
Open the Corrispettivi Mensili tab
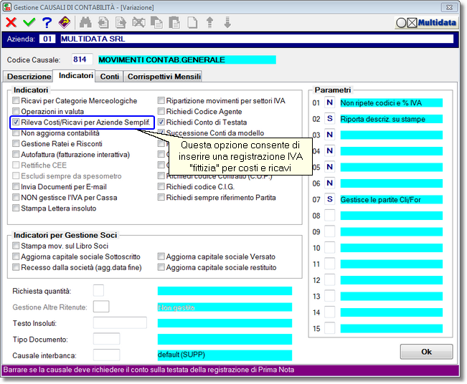point(164,77)
